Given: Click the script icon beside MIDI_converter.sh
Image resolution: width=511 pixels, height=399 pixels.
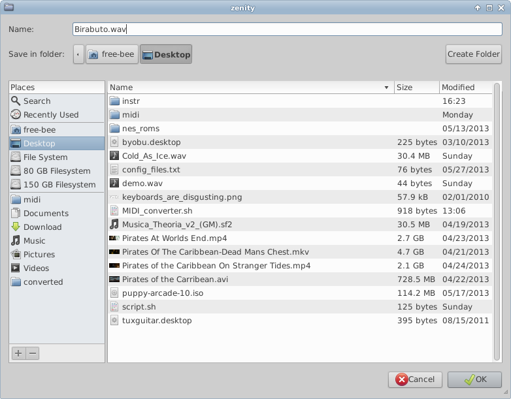Looking at the screenshot, I should [114, 210].
